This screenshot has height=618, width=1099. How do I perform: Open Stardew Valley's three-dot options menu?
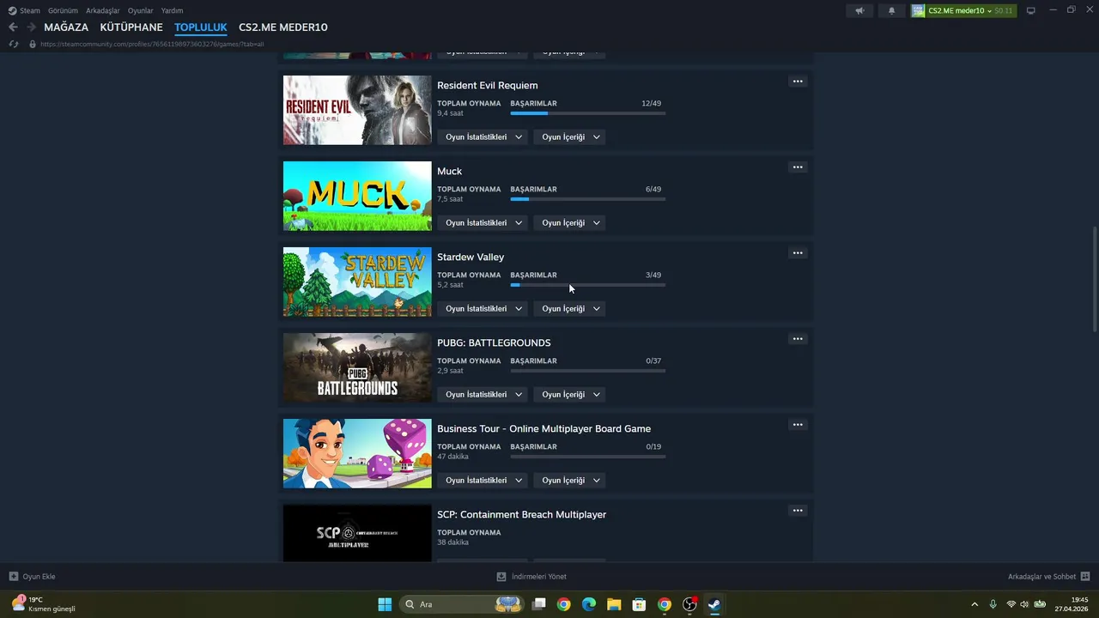pos(798,253)
